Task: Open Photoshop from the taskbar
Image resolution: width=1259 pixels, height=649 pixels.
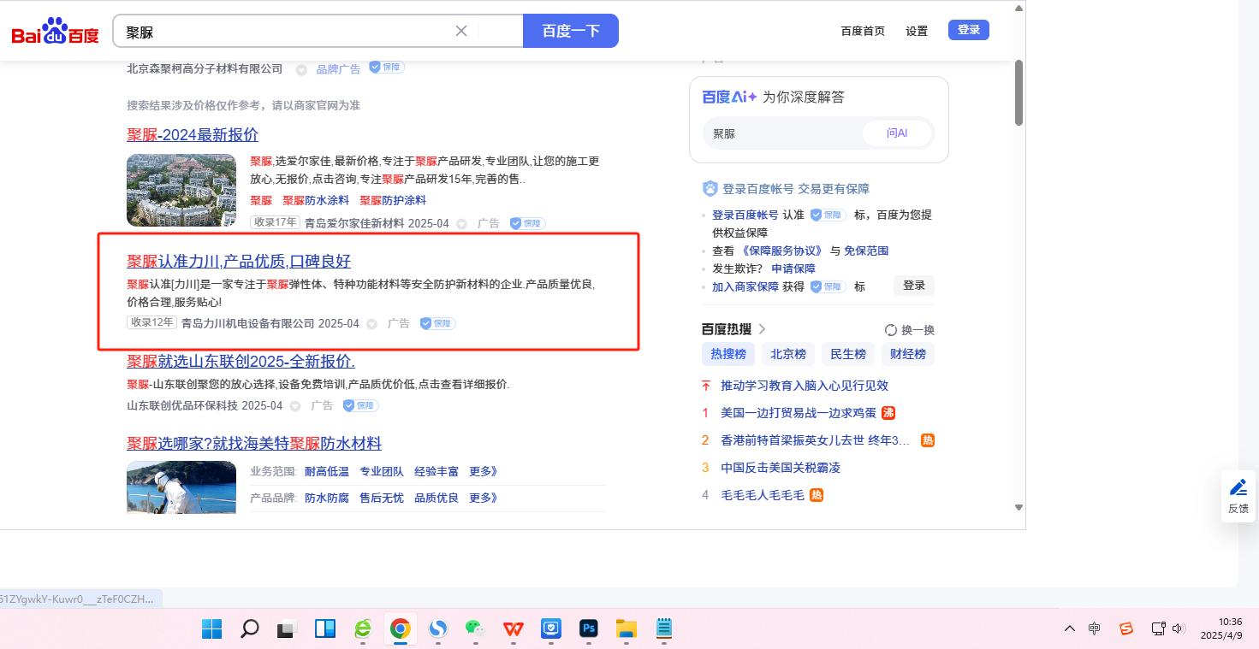Action: coord(588,629)
